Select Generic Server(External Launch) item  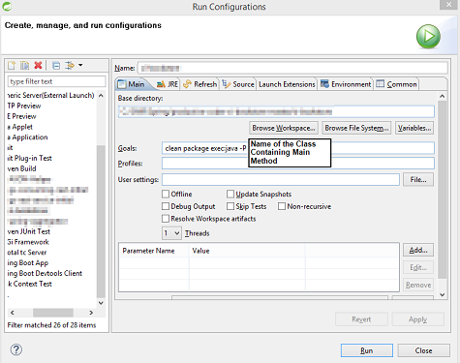50,95
